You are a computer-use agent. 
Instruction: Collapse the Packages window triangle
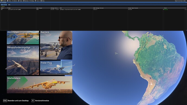pos(1,2)
